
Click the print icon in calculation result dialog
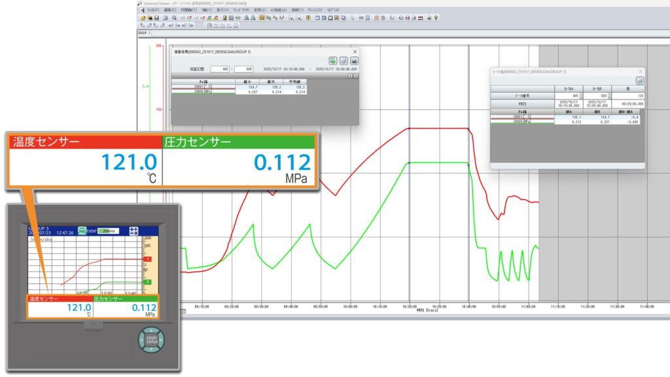tap(354, 61)
